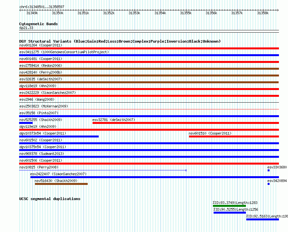Click the DGV Structural Variants track title

(x=120, y=41)
